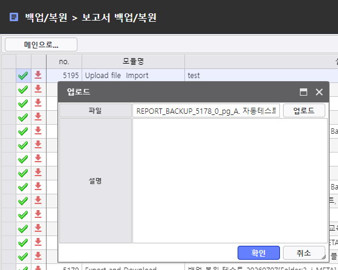
Task: Click the download icon in the third row
Action: point(38,103)
